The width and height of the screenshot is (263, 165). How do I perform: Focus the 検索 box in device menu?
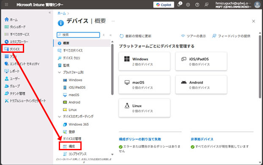tap(78, 35)
